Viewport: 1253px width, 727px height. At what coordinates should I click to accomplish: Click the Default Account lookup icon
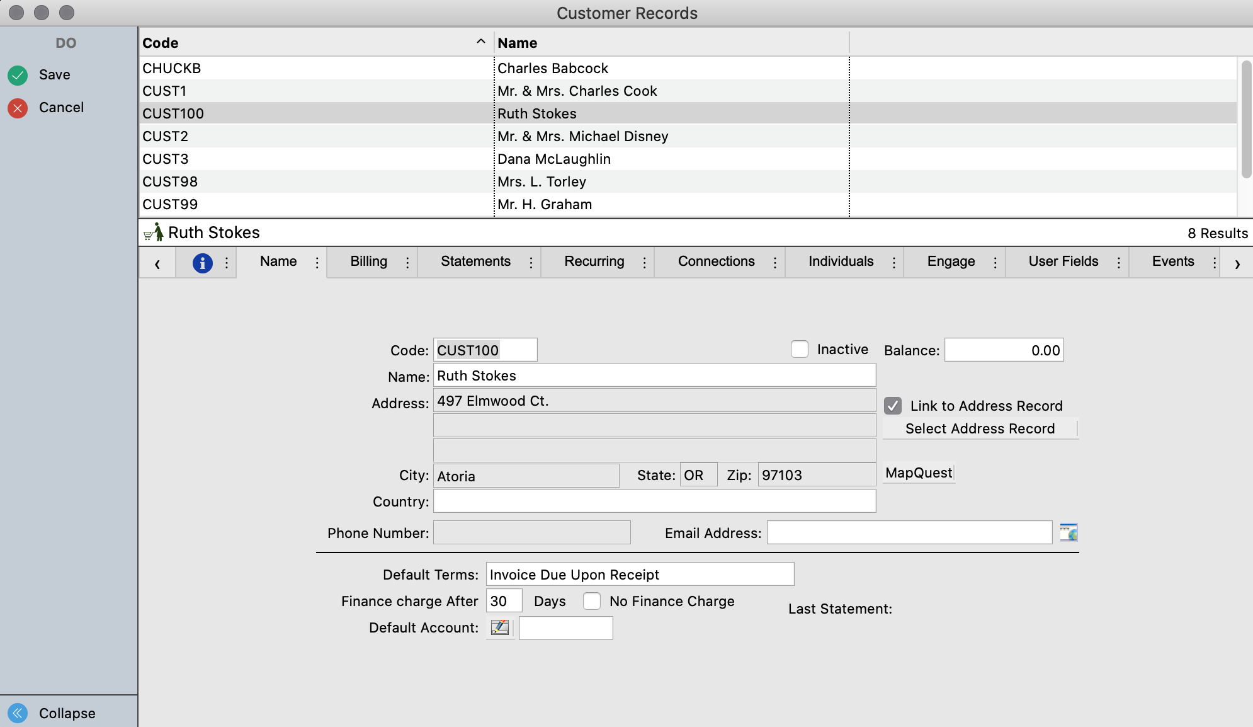(x=500, y=627)
